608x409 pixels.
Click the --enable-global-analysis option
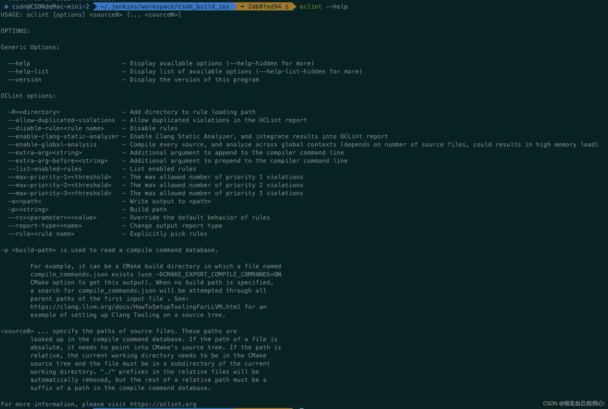coord(52,145)
